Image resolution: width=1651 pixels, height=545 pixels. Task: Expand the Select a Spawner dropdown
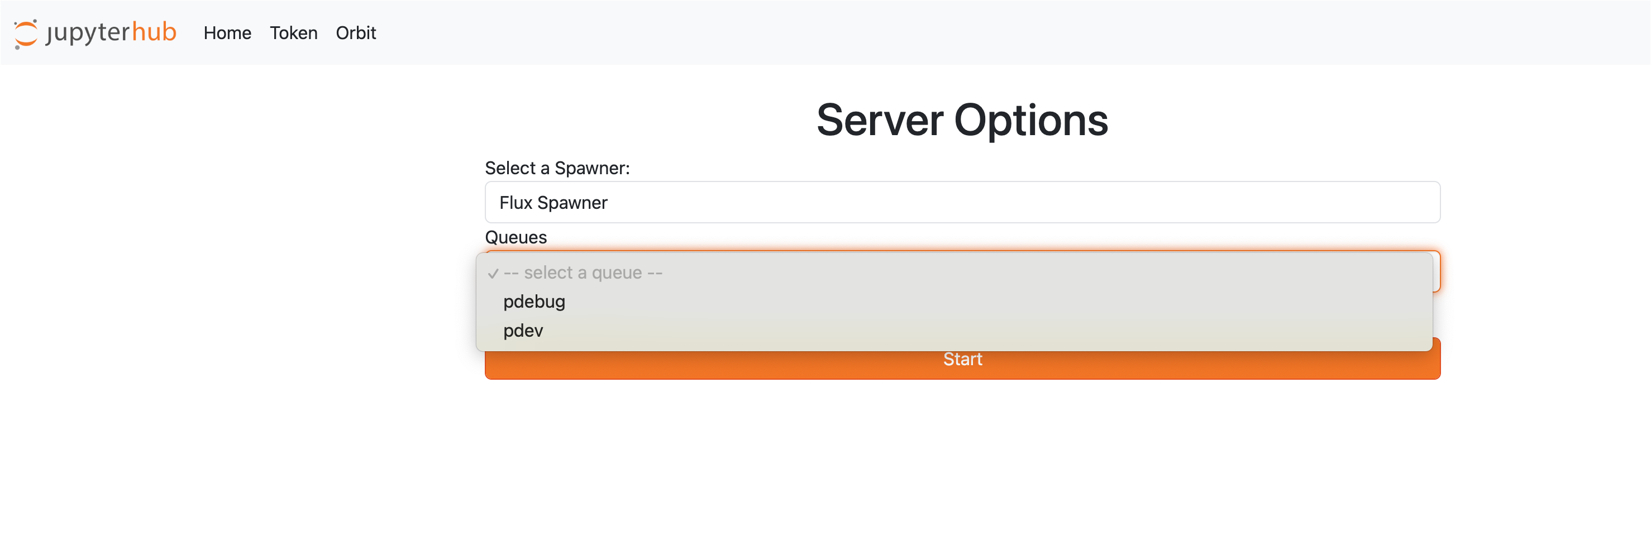pos(961,202)
